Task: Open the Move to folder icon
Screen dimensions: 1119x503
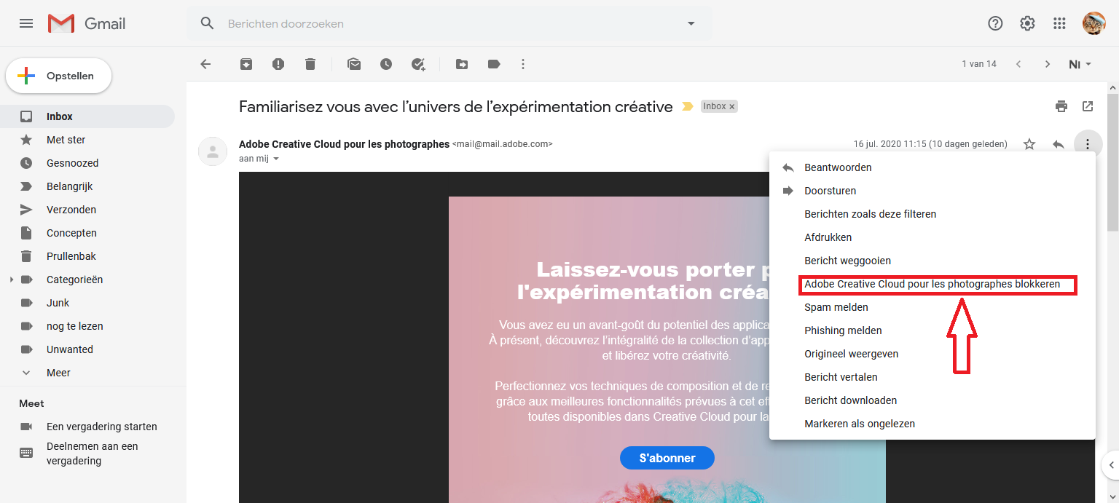Action: [462, 64]
